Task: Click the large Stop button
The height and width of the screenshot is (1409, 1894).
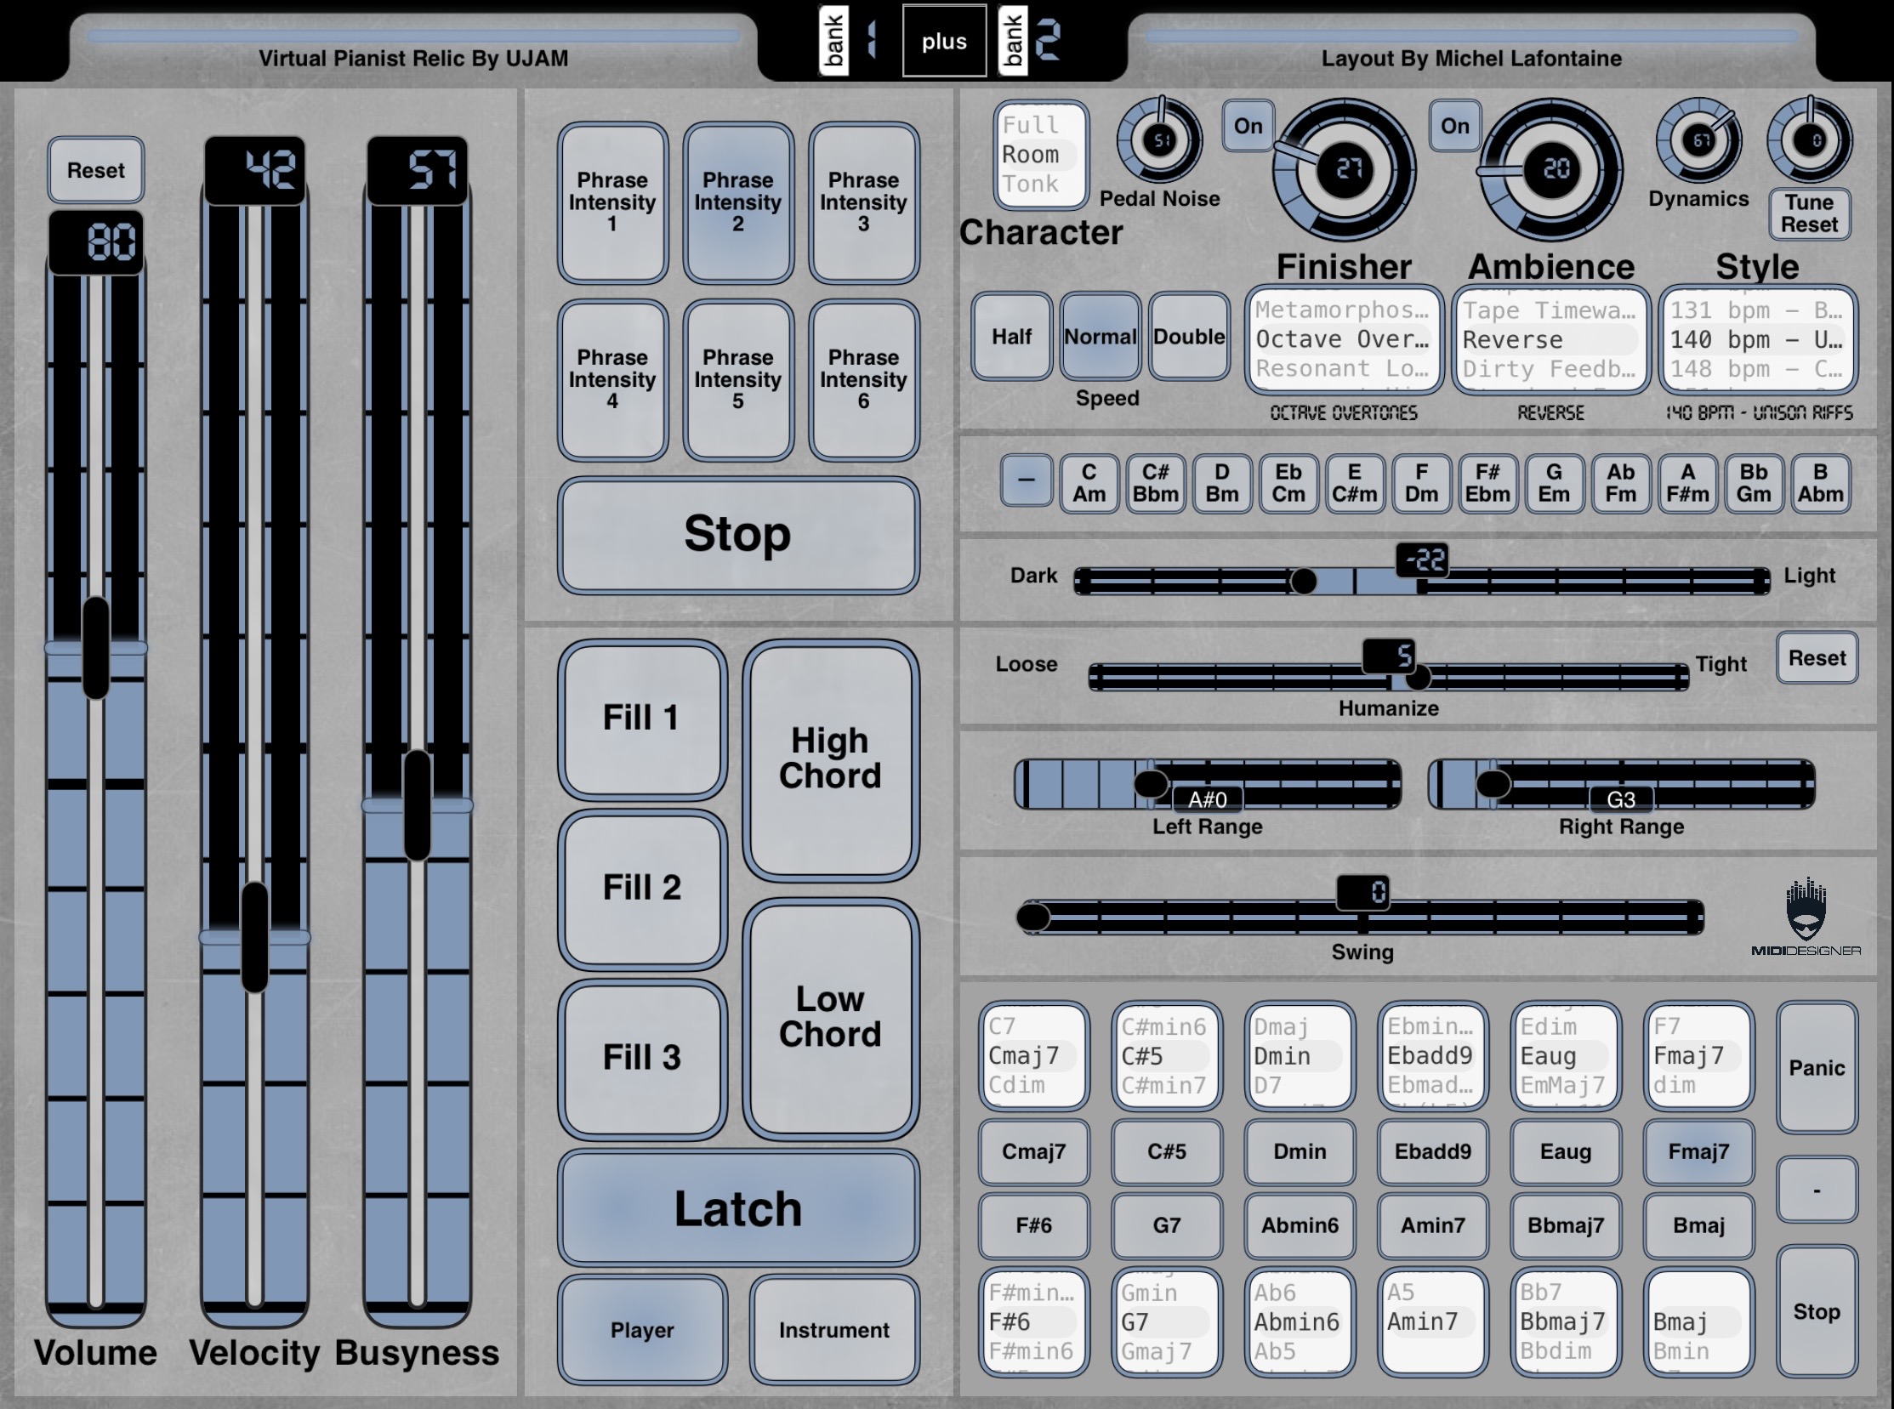Action: [738, 535]
